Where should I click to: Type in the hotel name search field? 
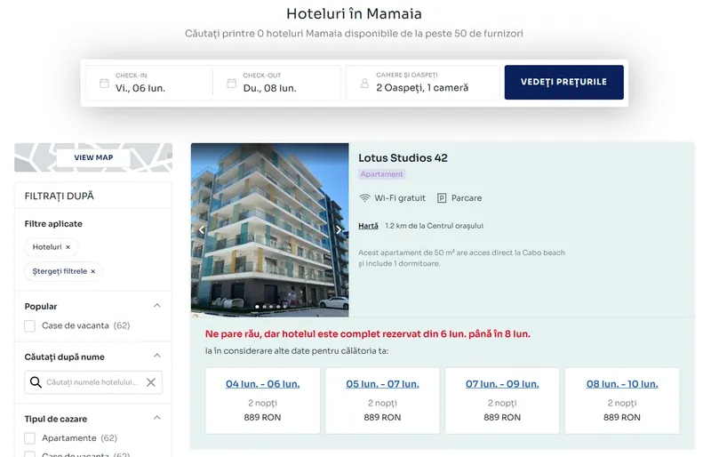click(92, 382)
